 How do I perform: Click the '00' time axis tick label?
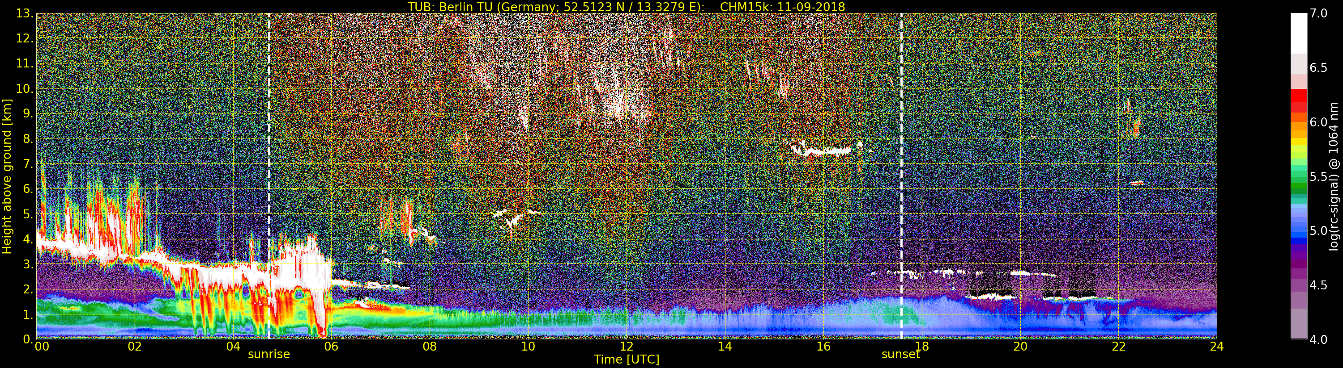(42, 346)
